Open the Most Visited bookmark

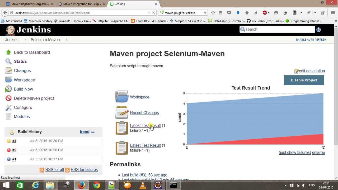(11, 21)
